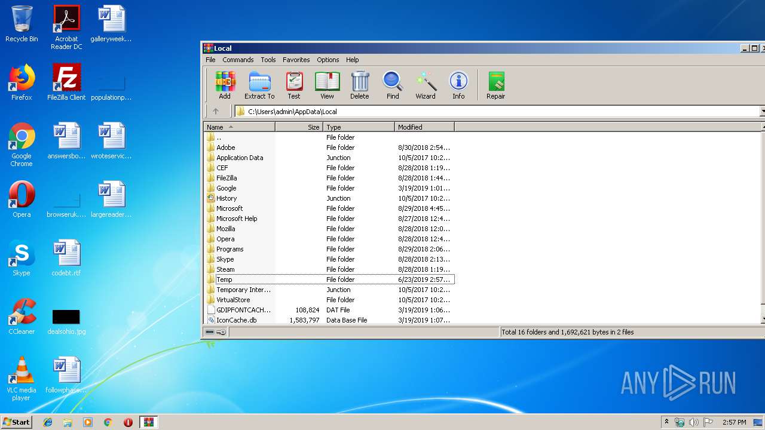Screen dimensions: 765x430
Task: Expand the address bar path dropdown
Action: pos(763,111)
